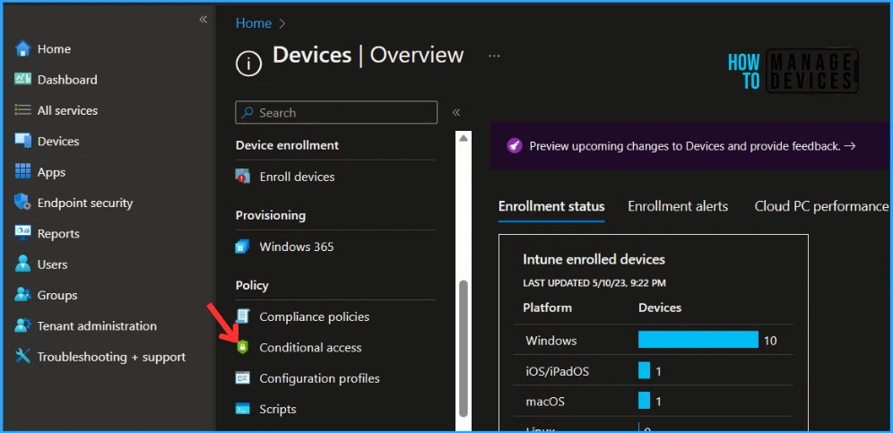Click the rocket icon in preview banner
The image size is (893, 433).
[515, 146]
